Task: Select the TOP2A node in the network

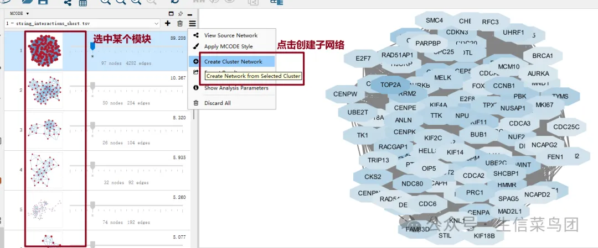Action: tap(390, 85)
